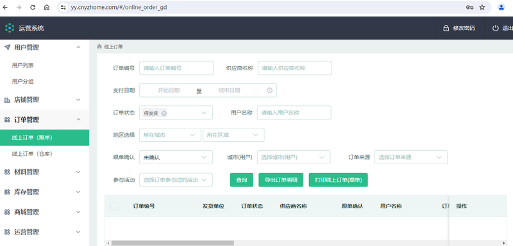This screenshot has height=246, width=513.
Task: Click the browser forward arrow
Action: coord(19,7)
